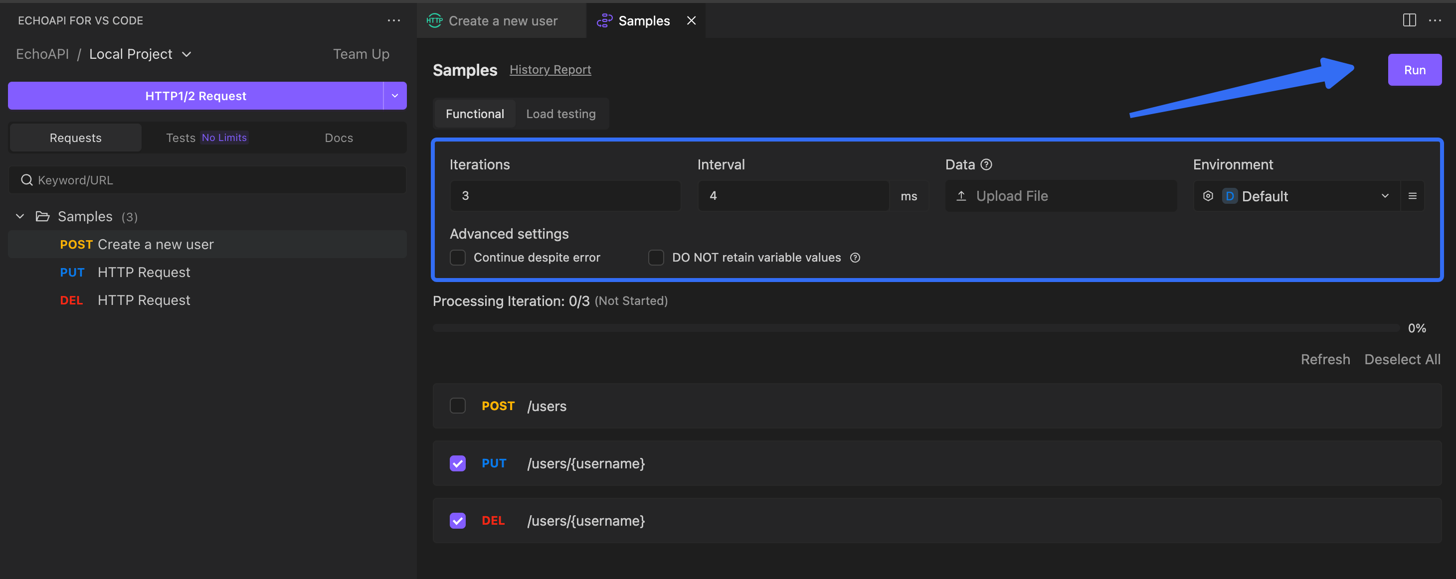The width and height of the screenshot is (1456, 579).
Task: Focus the Interval input field
Action: pos(793,196)
